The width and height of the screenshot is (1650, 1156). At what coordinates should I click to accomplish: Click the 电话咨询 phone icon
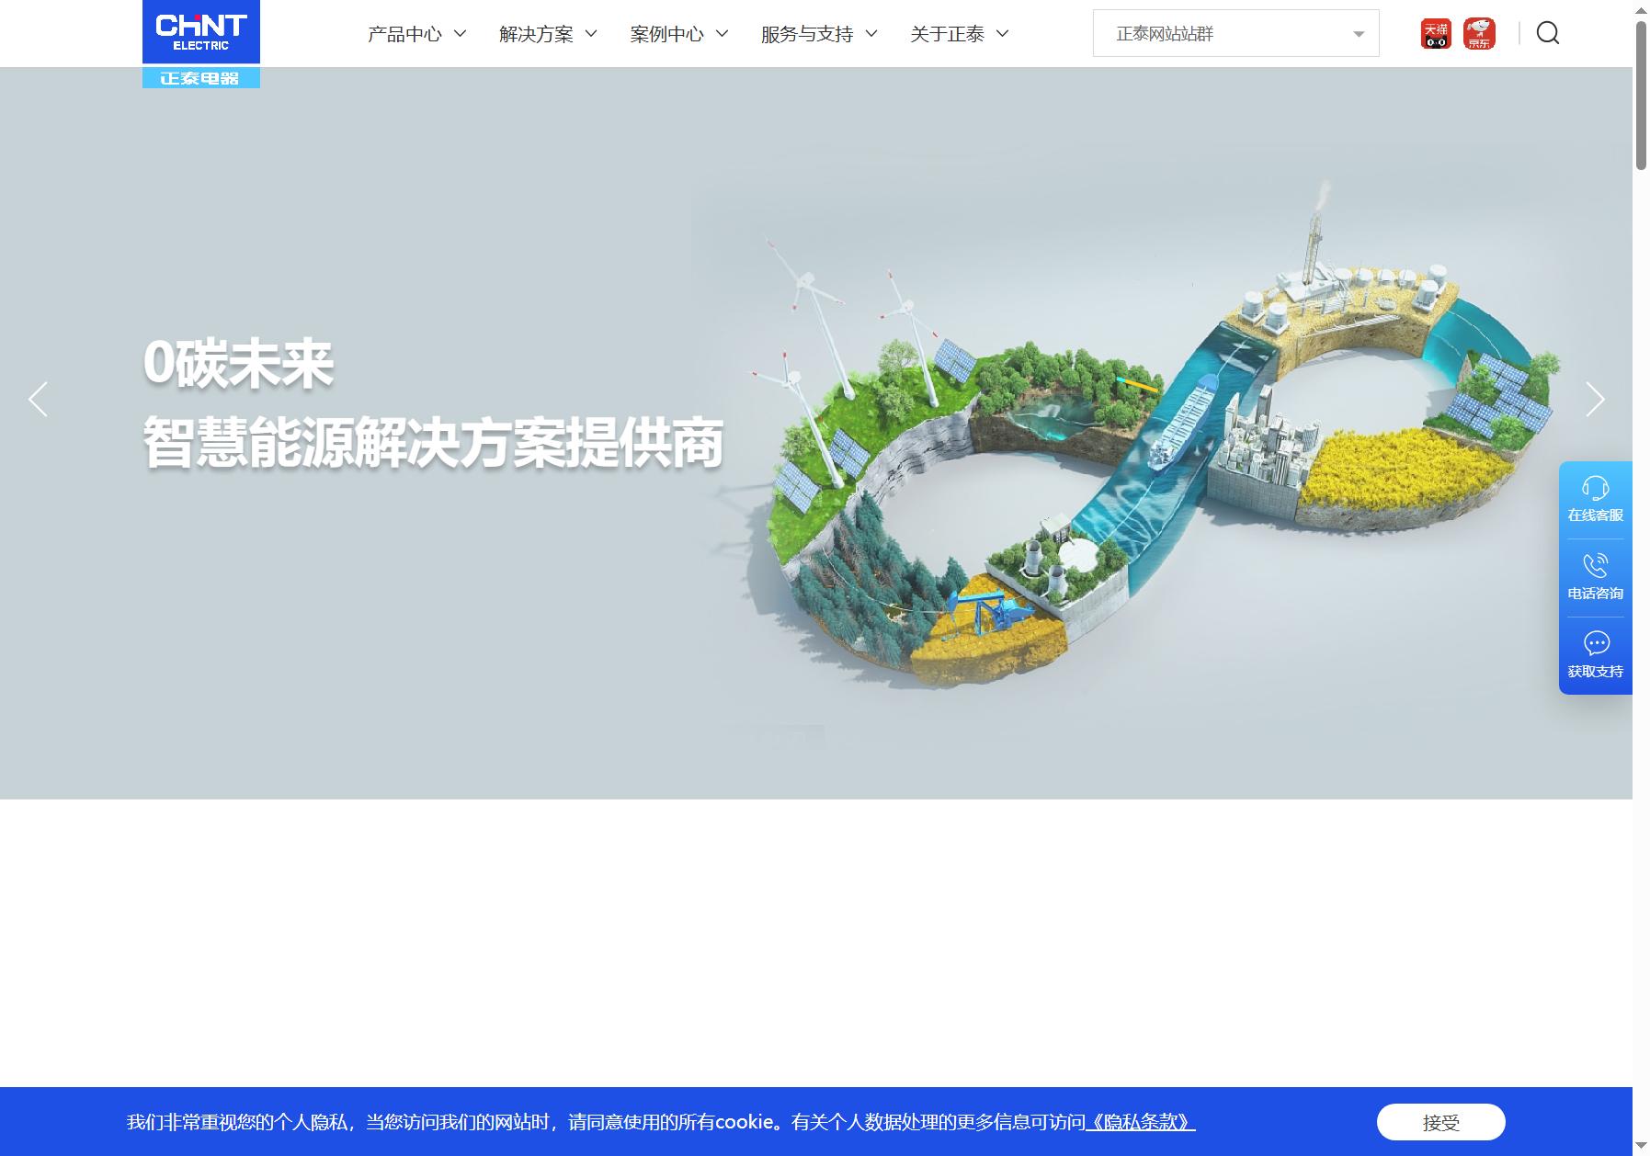pyautogui.click(x=1596, y=565)
